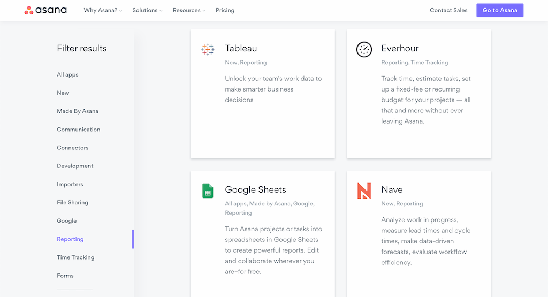The image size is (548, 297).
Task: Click Nave's "New, Reporting" tags
Action: pyautogui.click(x=402, y=203)
